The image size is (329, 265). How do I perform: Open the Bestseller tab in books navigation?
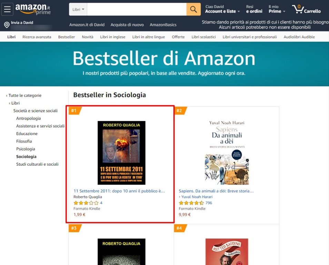click(x=67, y=37)
